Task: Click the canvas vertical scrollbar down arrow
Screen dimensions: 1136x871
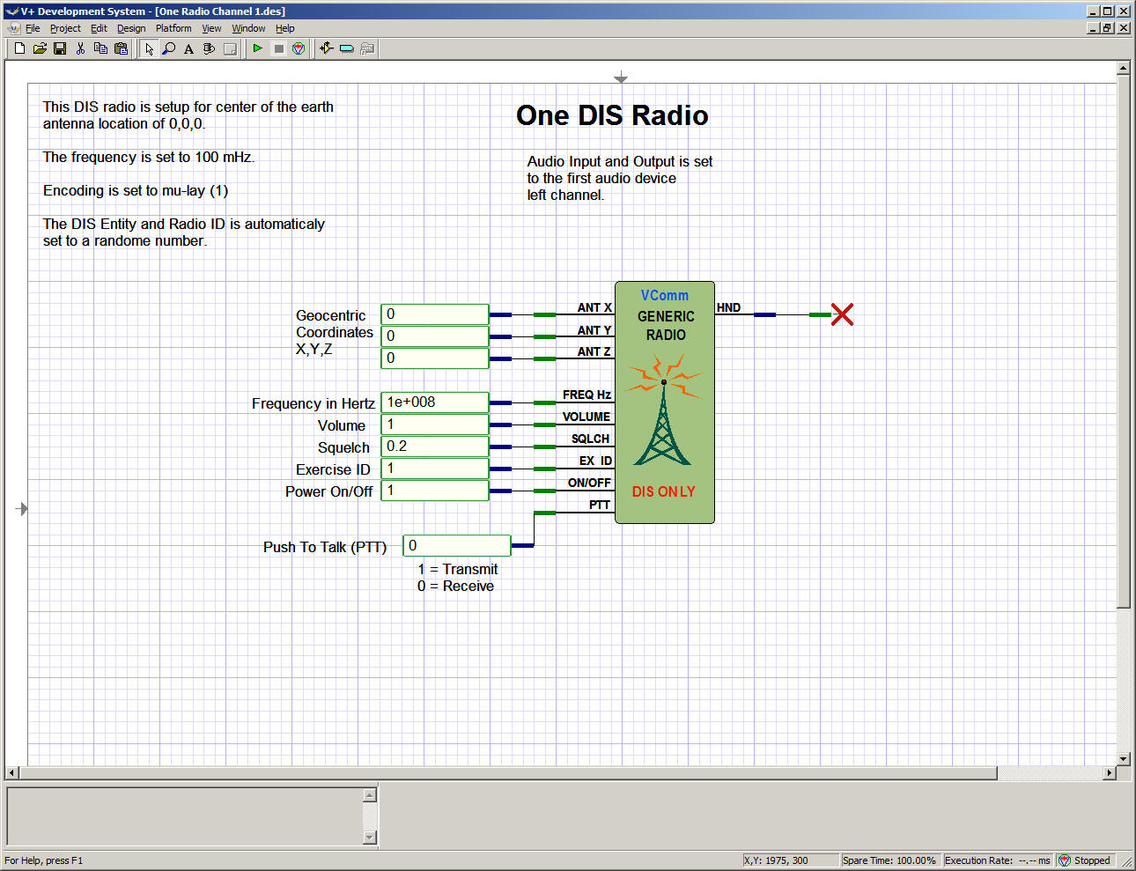Action: pos(1123,758)
